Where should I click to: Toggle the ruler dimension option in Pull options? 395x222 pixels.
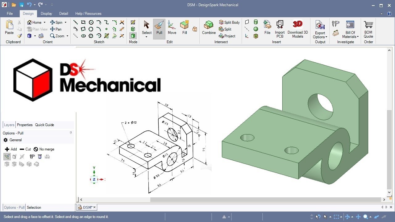(x=47, y=157)
